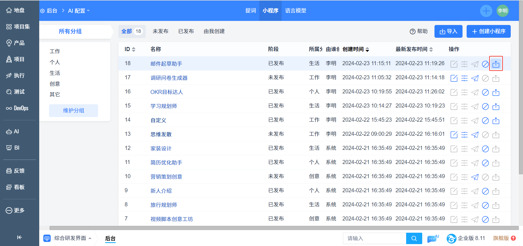Disable the 家装设计 mini program

point(485,149)
